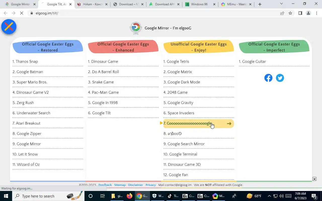Close the Google Tilt tab

(70, 4)
